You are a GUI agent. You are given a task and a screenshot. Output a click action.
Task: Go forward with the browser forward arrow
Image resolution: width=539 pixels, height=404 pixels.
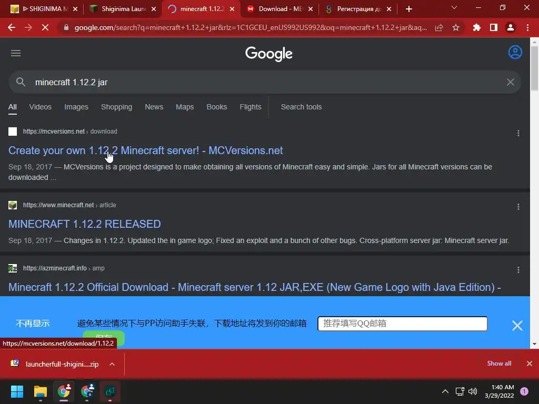point(28,27)
